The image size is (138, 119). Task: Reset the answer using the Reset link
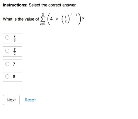tap(30, 100)
